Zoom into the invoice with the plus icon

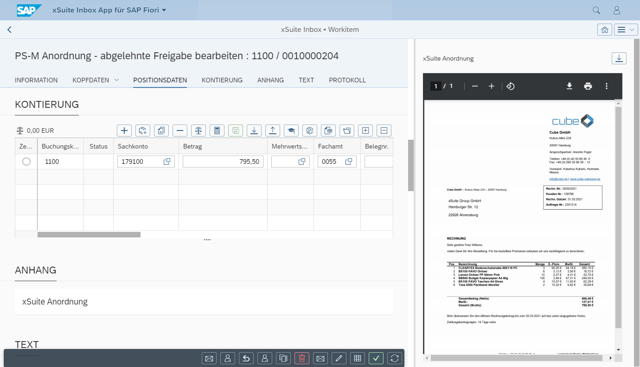491,86
